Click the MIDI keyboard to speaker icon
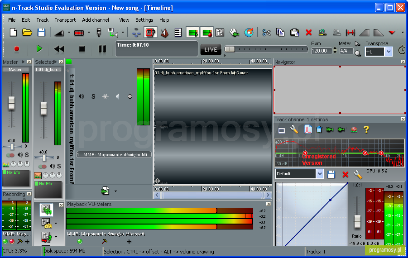 pos(113,33)
